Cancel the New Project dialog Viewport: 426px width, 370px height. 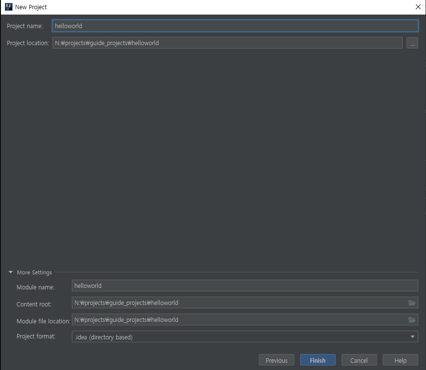coord(359,360)
